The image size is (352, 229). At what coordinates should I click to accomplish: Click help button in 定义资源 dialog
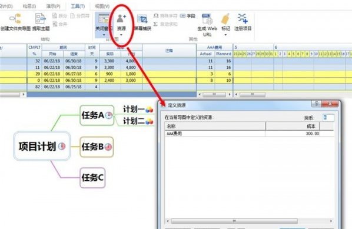point(316,104)
